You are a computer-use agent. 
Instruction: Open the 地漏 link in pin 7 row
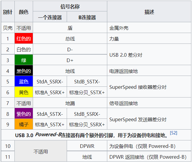pyautogui.click(x=70, y=103)
